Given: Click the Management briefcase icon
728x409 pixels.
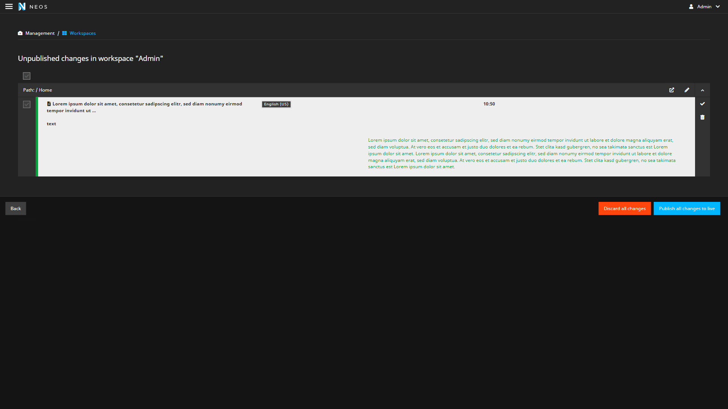Looking at the screenshot, I should pyautogui.click(x=20, y=33).
